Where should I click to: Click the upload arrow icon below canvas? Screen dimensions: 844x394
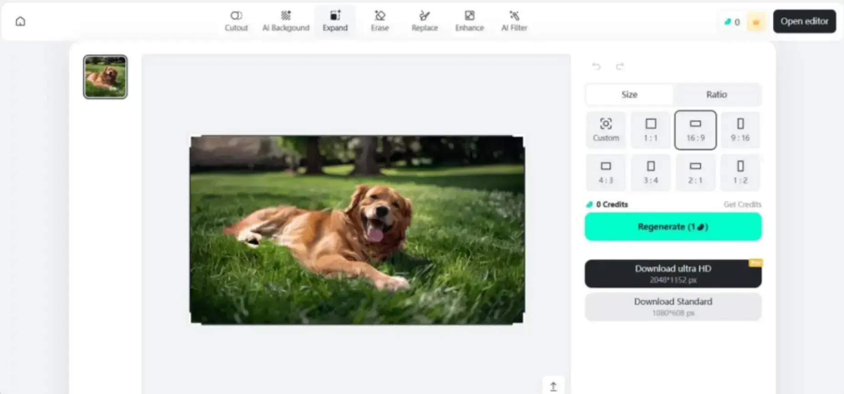(553, 386)
